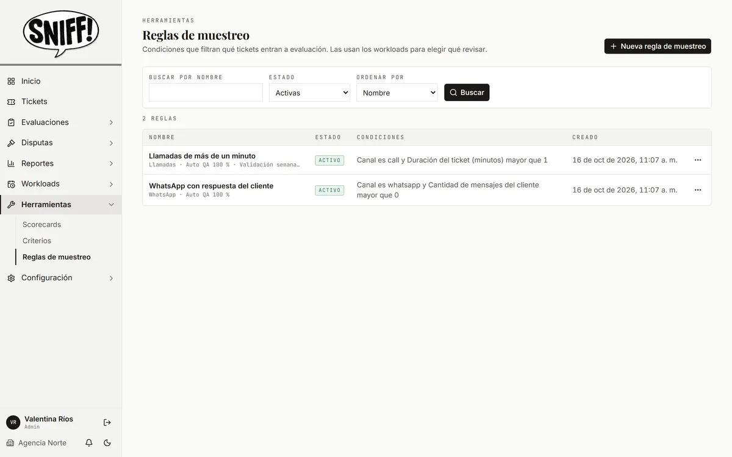Screen dimensions: 732x457
Task: Click the Creado column header
Action: (585, 138)
